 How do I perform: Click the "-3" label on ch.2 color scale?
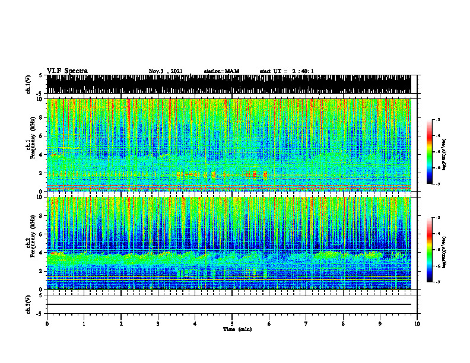click(x=438, y=218)
